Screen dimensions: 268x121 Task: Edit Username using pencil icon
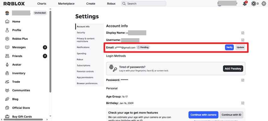click(243, 40)
